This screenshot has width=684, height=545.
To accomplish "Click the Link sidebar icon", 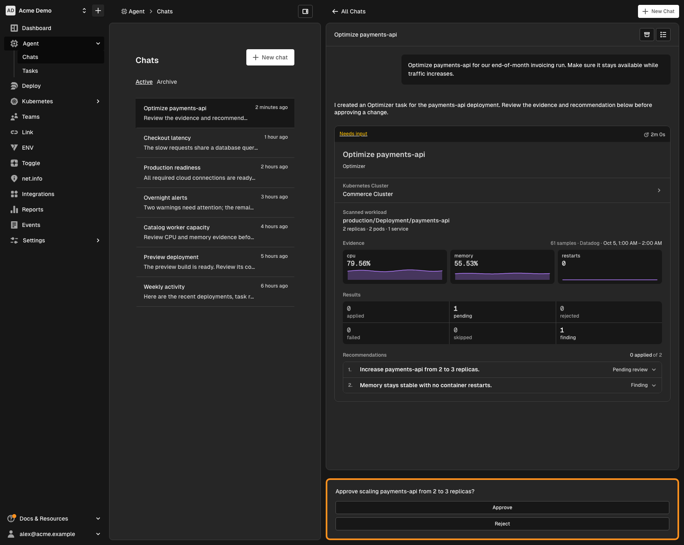I will coord(14,132).
